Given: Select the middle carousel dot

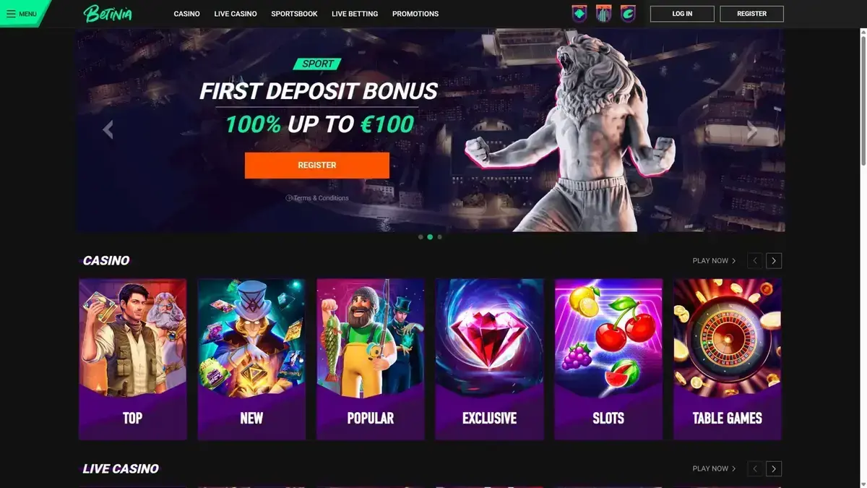Looking at the screenshot, I should (430, 237).
